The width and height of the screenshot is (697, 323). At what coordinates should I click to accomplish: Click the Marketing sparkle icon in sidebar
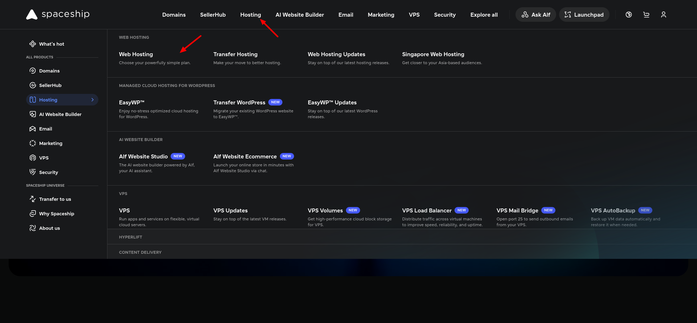coord(33,143)
